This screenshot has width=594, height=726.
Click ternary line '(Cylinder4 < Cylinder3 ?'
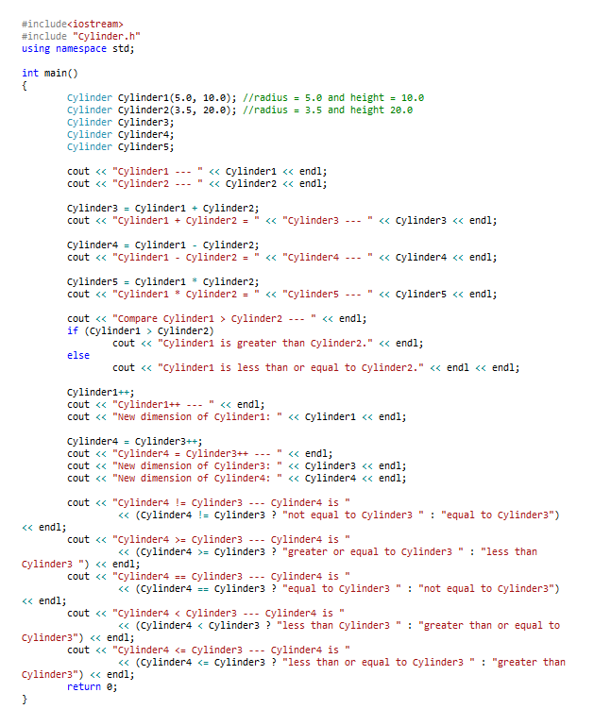point(339,626)
